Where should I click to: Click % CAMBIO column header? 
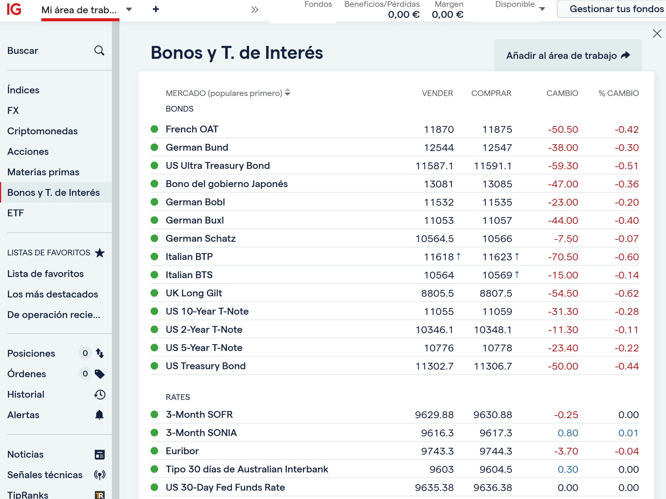pos(619,93)
